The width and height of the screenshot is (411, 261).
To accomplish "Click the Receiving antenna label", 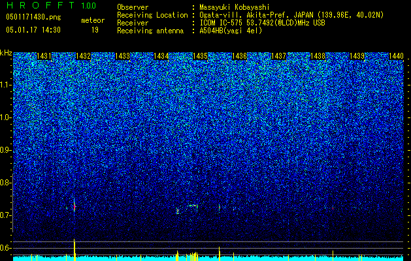I will pos(150,31).
